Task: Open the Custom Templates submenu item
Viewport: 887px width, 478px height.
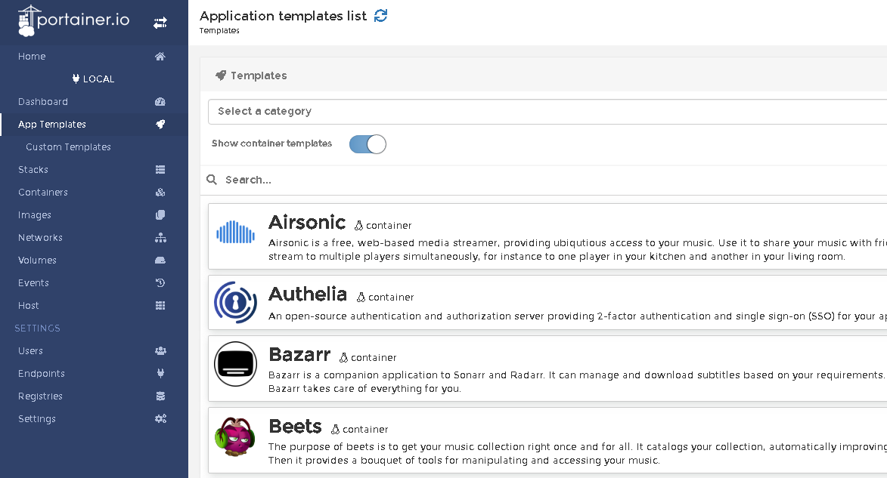Action: click(68, 147)
